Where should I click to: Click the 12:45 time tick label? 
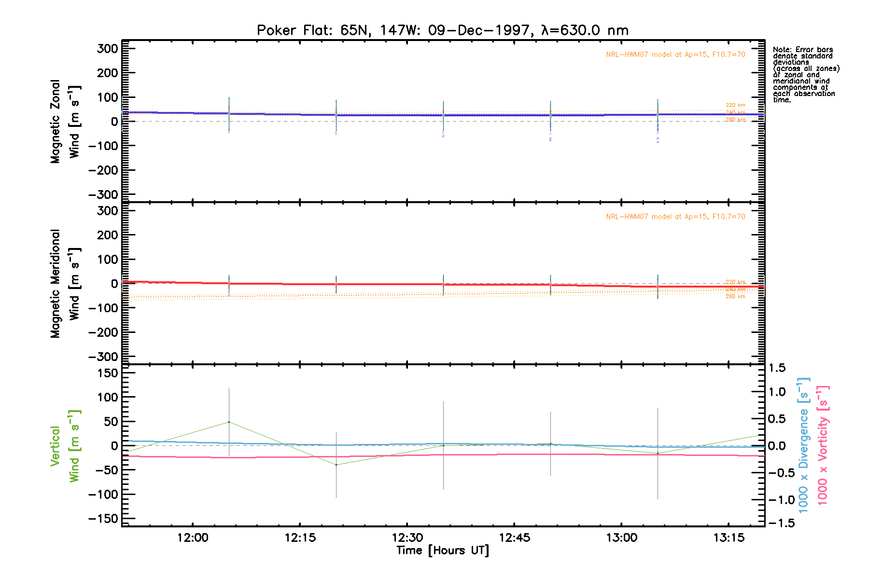[514, 538]
